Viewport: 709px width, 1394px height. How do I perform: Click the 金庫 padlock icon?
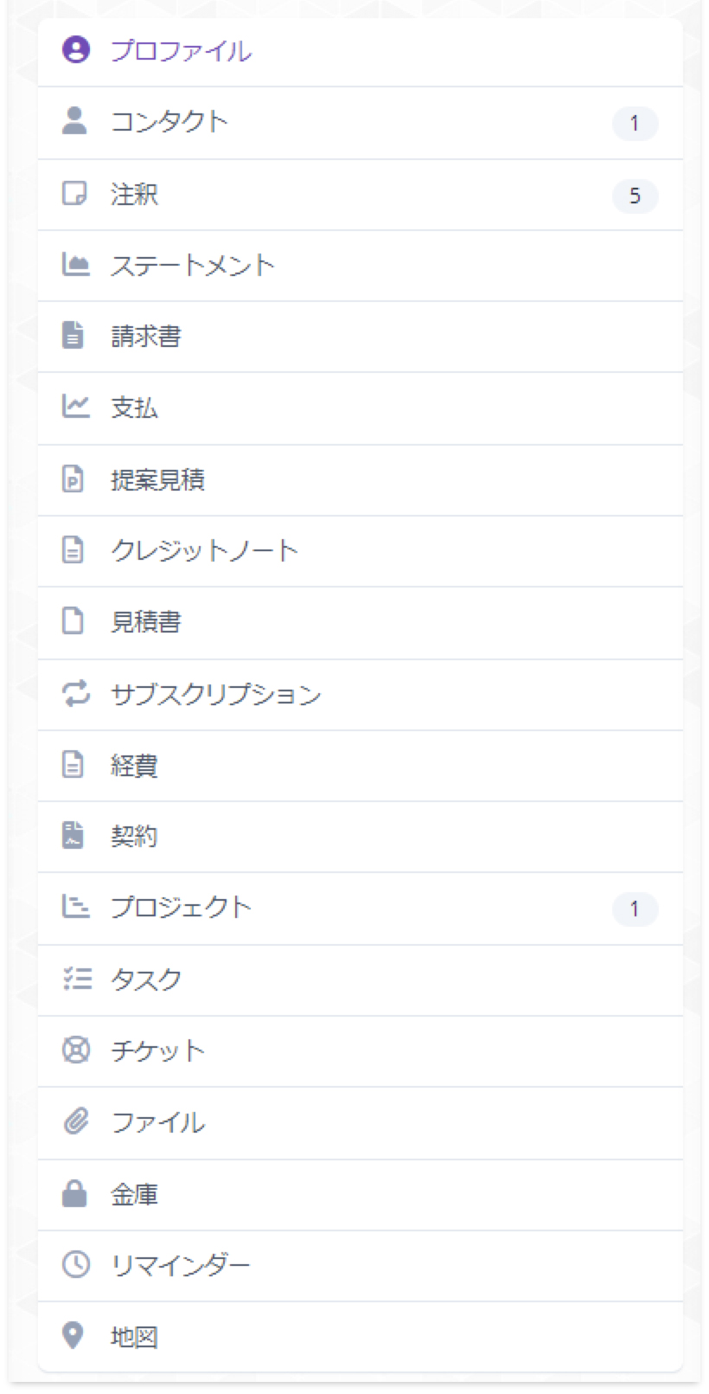[x=75, y=1193]
